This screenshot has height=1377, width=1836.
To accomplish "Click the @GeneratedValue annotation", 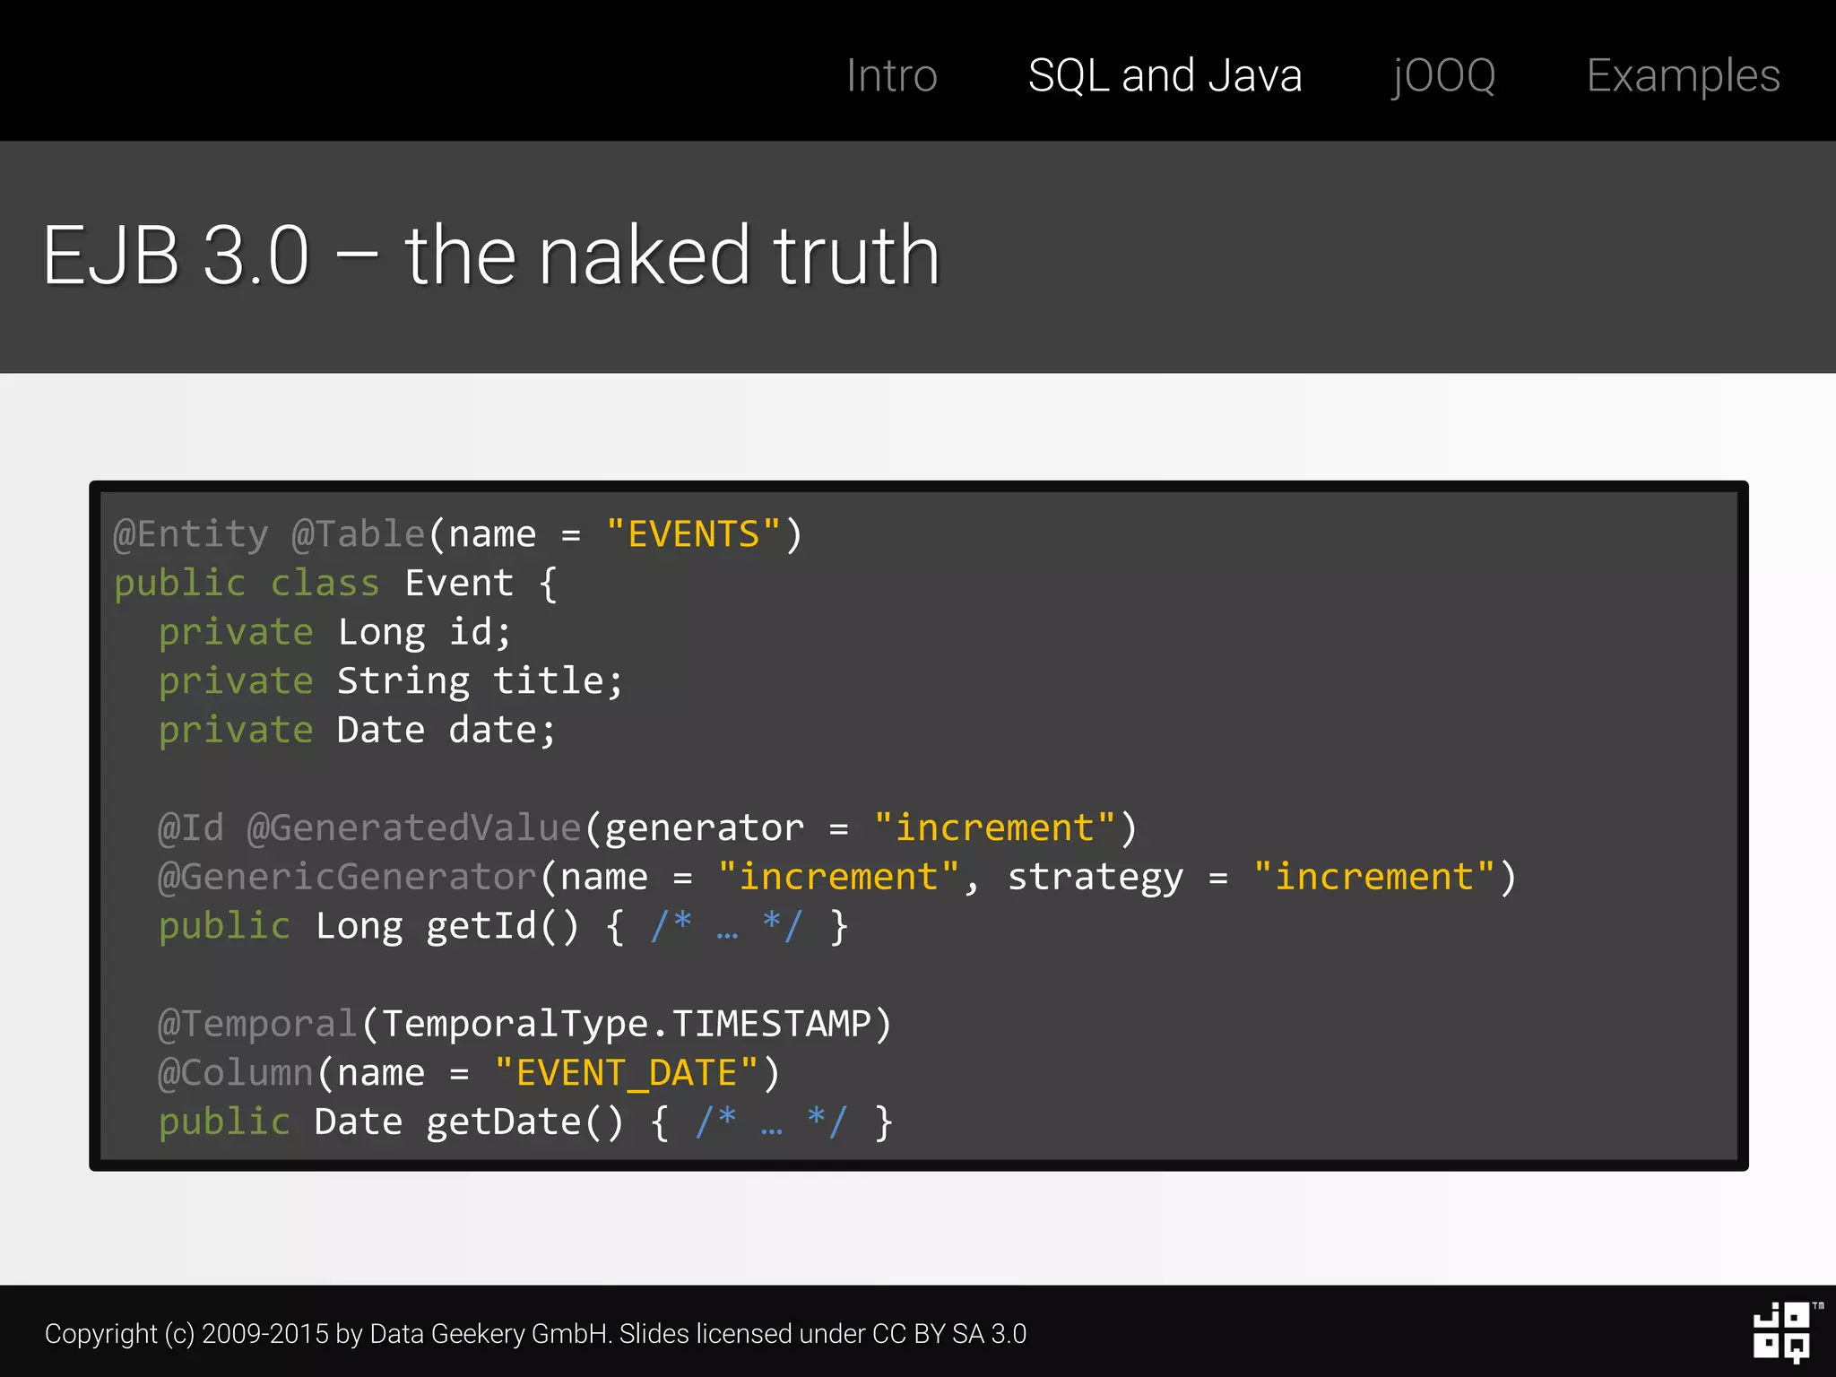I will coord(414,827).
